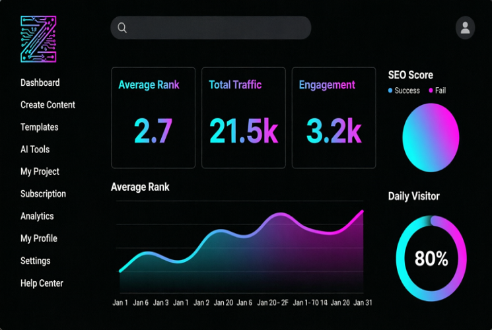This screenshot has height=330, width=492.
Task: Open Settings in the sidebar
Action: tap(35, 261)
